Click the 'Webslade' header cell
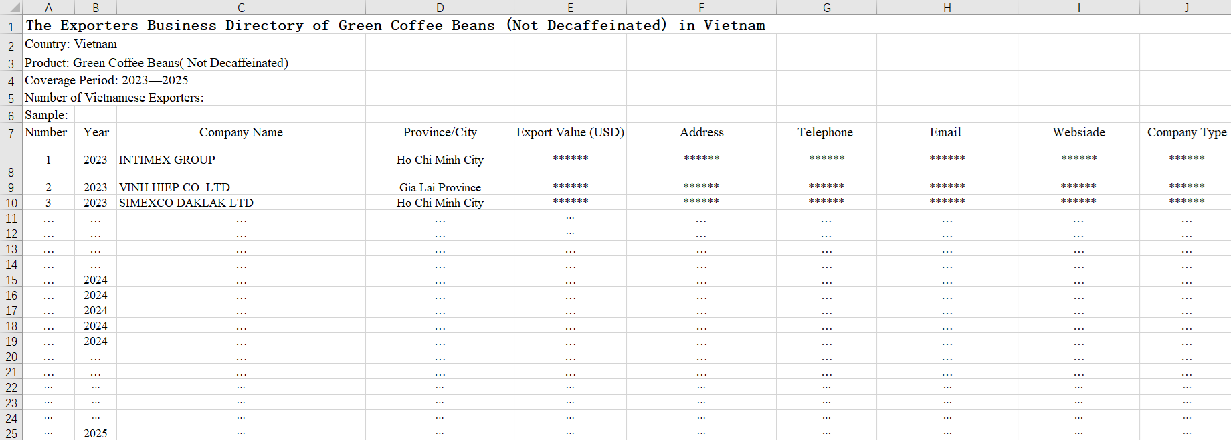1231x440 pixels. click(1078, 132)
